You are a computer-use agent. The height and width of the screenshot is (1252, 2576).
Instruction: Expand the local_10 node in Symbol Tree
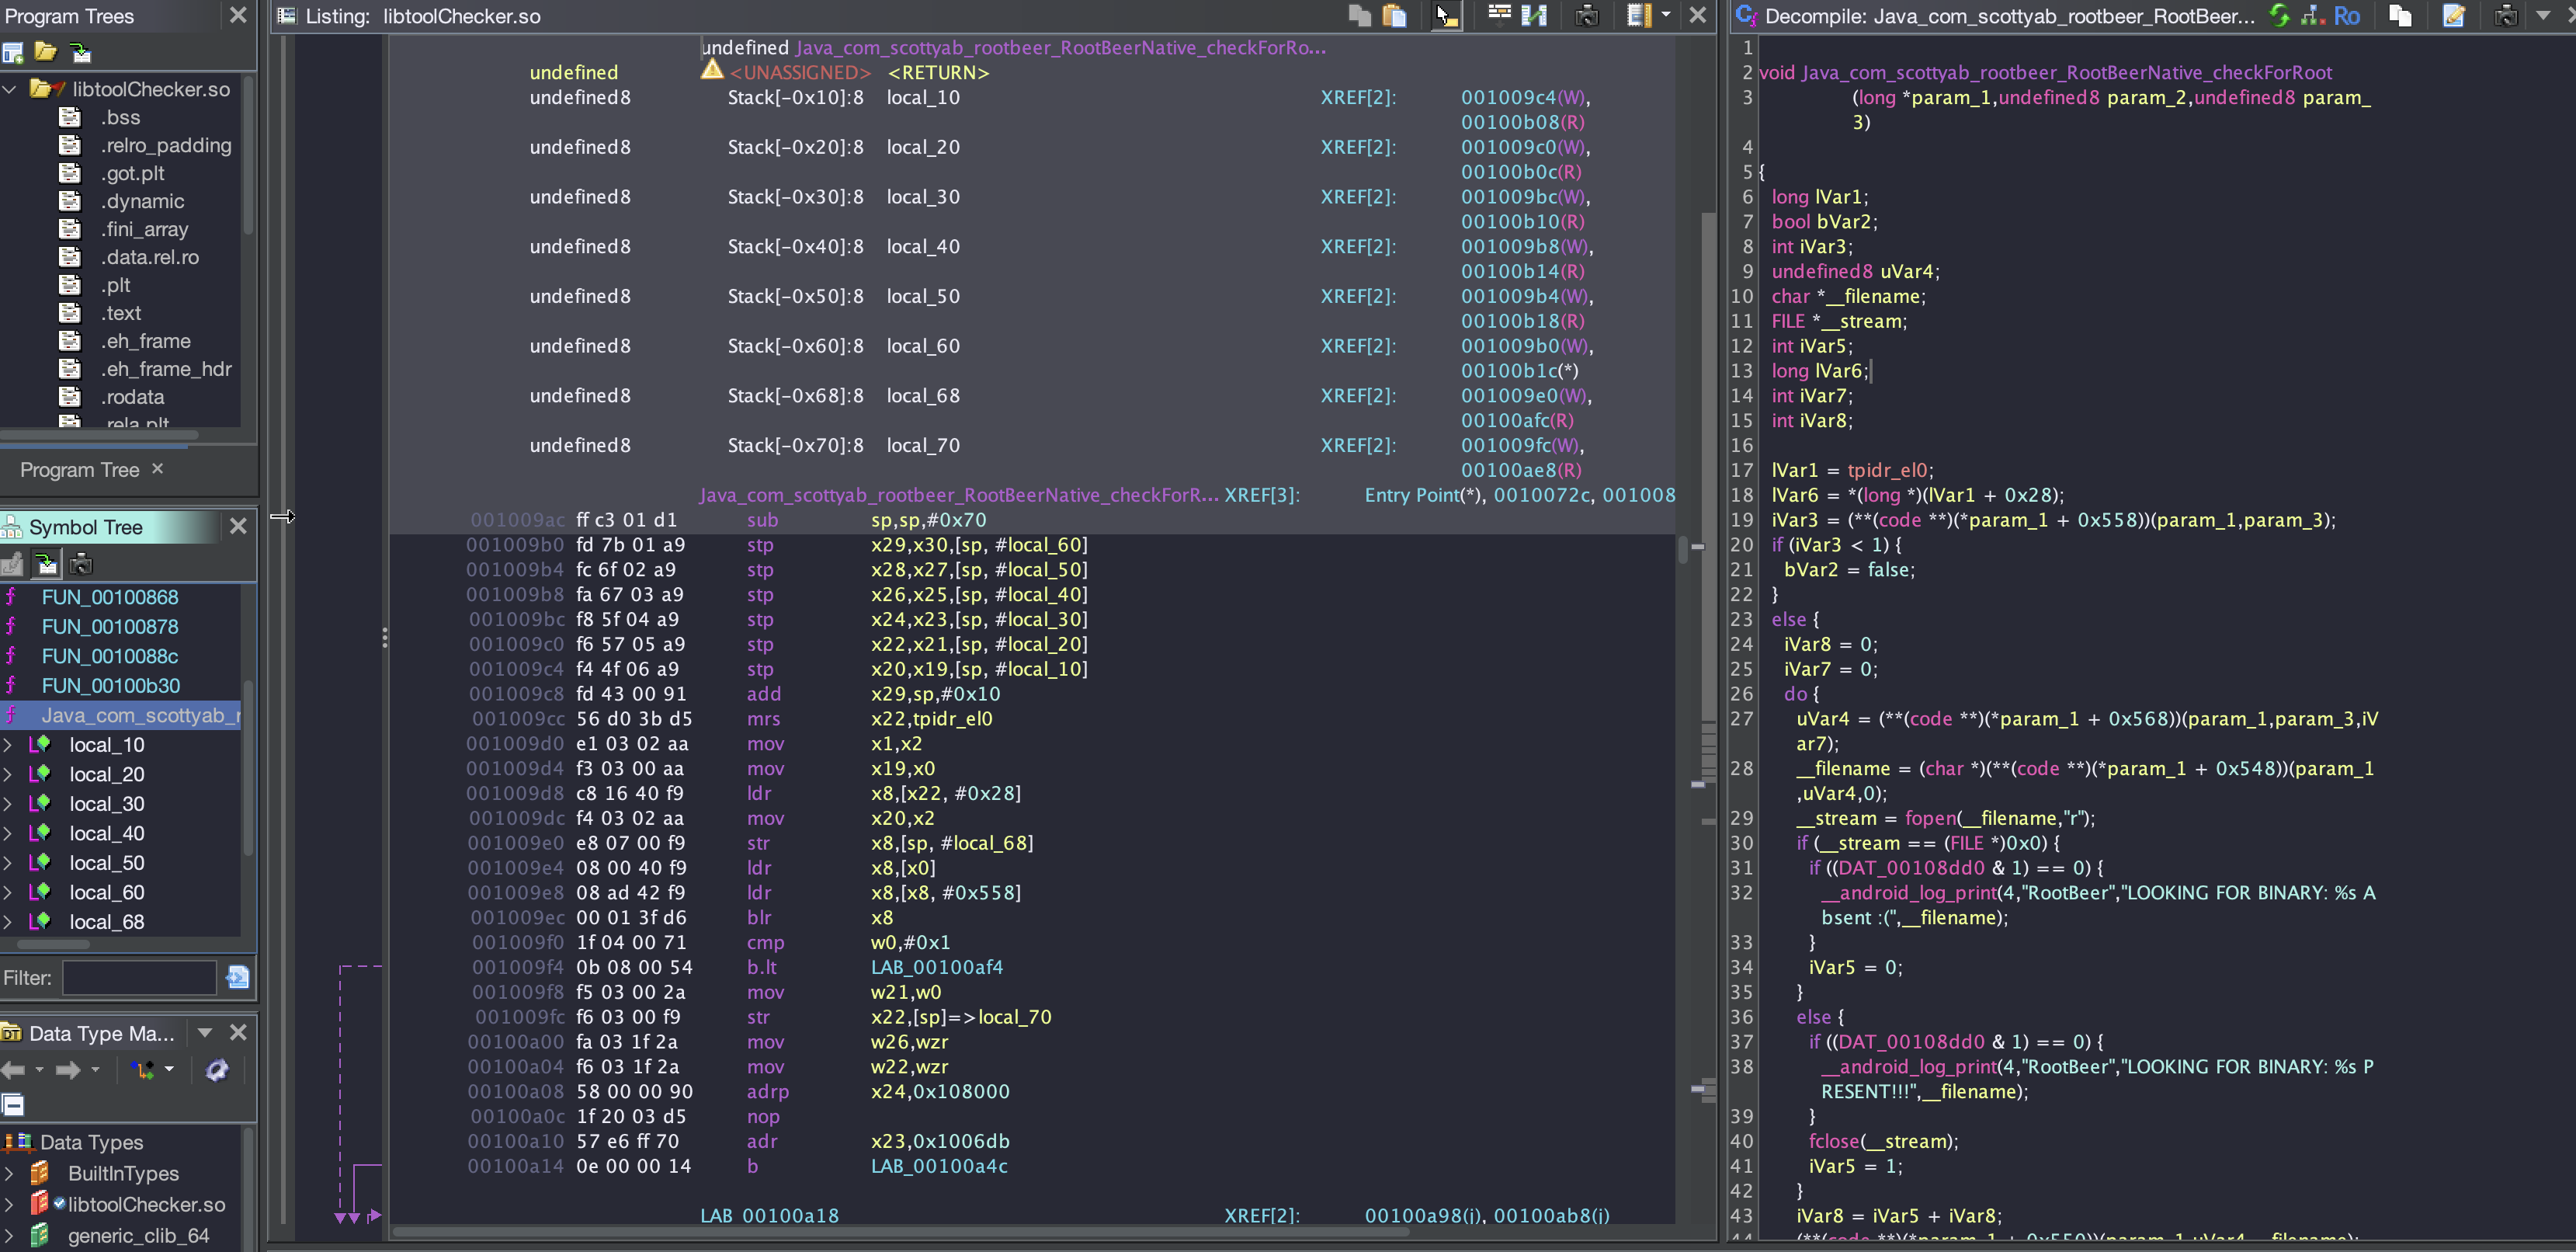(x=8, y=745)
